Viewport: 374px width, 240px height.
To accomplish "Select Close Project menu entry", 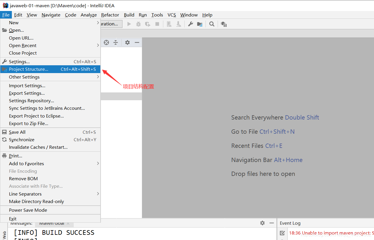I will tap(50, 53).
